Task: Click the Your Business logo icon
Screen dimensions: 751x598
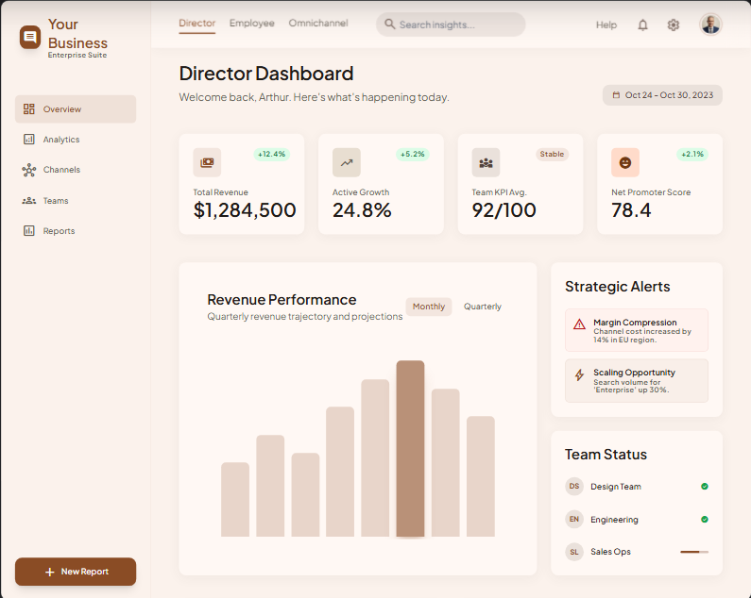Action: tap(29, 37)
